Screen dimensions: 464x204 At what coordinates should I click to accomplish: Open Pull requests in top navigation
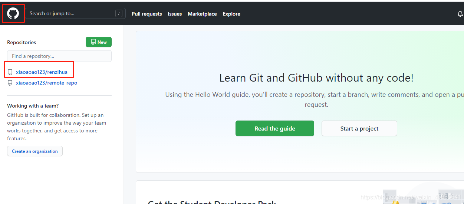[x=147, y=14]
